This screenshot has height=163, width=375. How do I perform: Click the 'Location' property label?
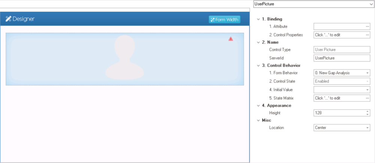276,128
